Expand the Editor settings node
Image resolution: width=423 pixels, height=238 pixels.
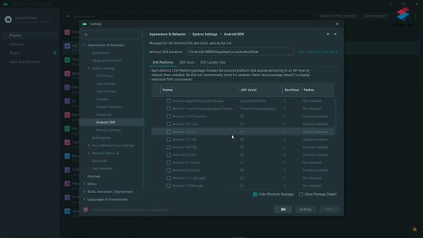(x=85, y=184)
